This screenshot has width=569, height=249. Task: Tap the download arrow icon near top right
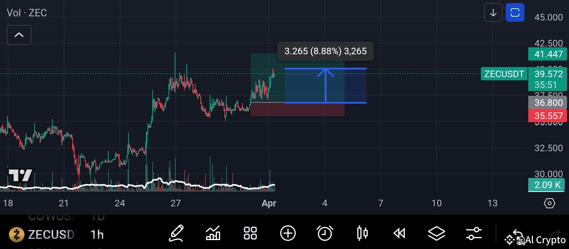pos(493,12)
